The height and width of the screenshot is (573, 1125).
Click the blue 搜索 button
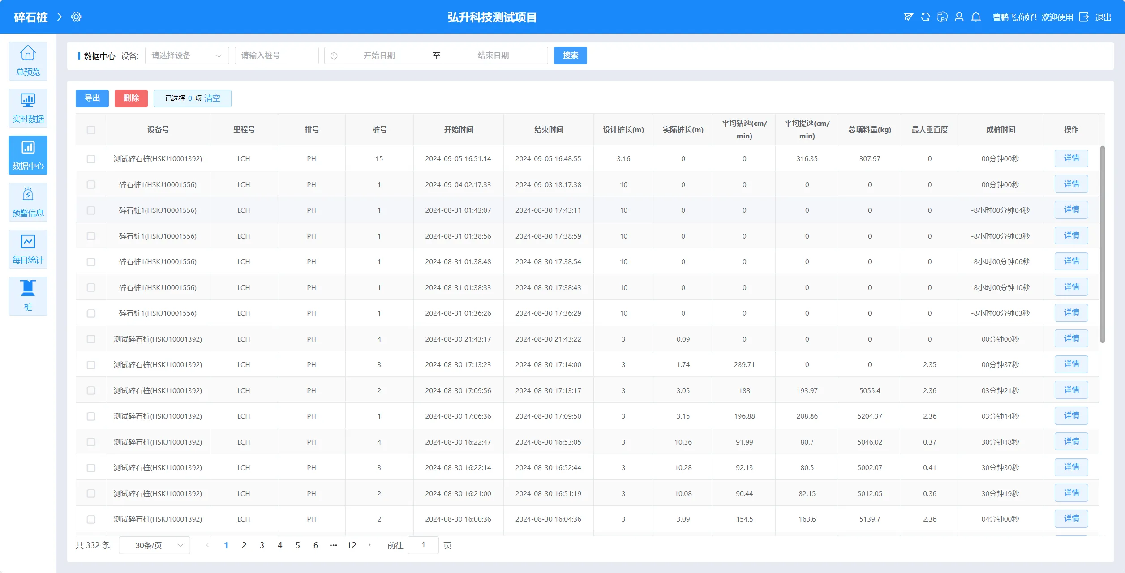570,56
